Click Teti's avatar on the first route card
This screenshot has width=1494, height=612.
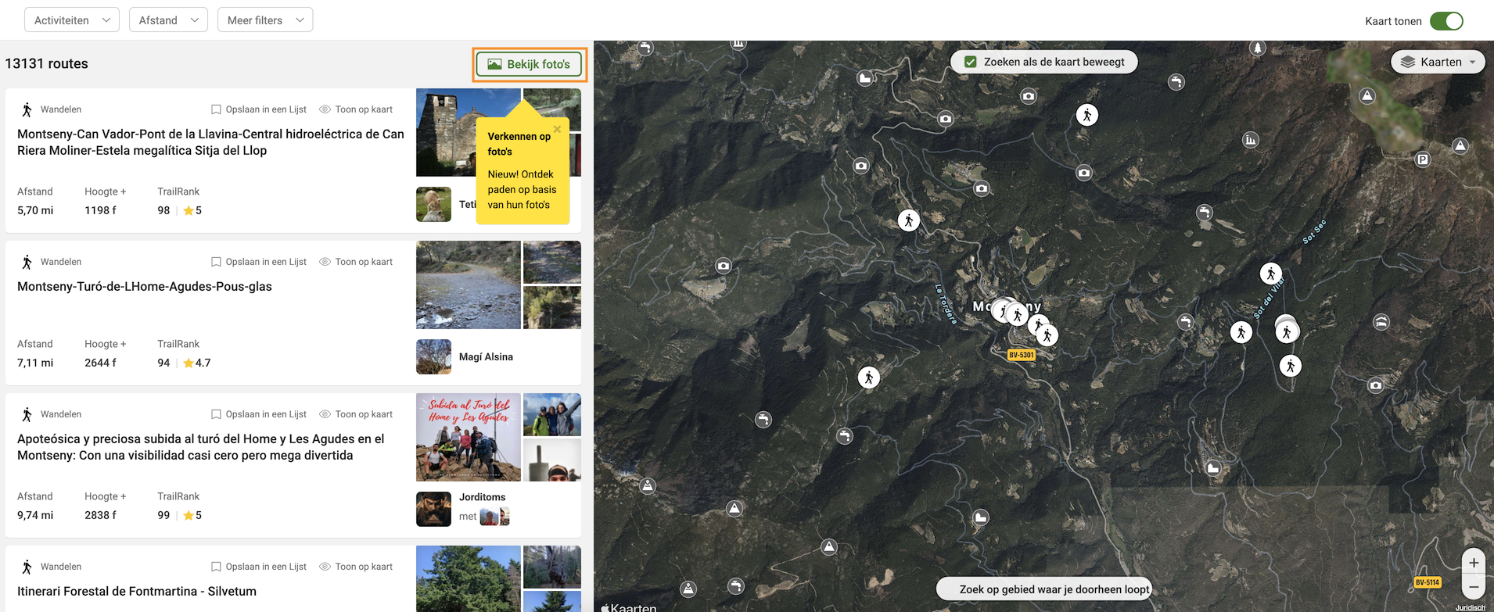[x=433, y=205]
